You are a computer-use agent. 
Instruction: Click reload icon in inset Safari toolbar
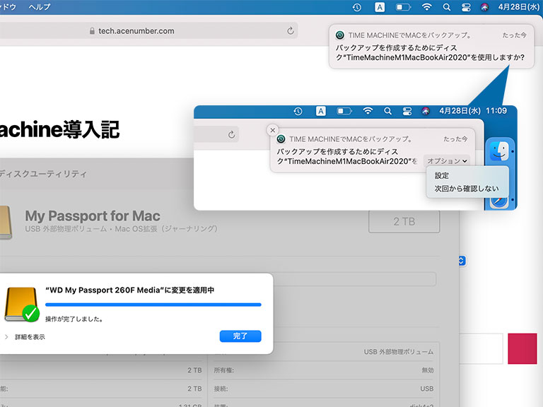click(231, 135)
